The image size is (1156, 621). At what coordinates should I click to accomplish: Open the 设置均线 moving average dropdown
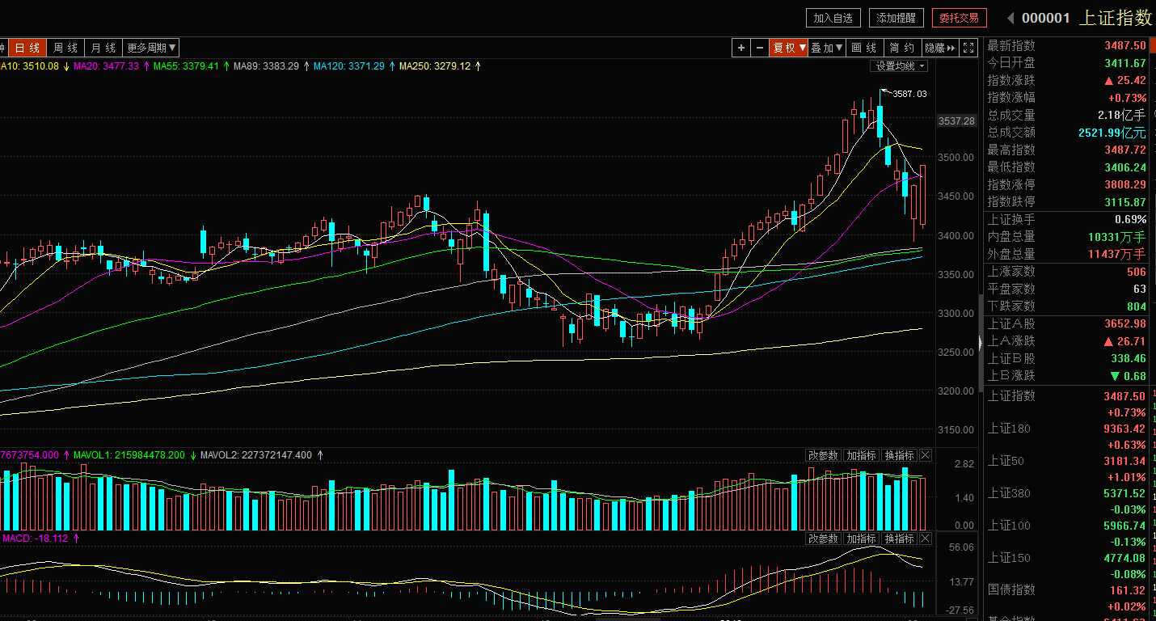900,66
